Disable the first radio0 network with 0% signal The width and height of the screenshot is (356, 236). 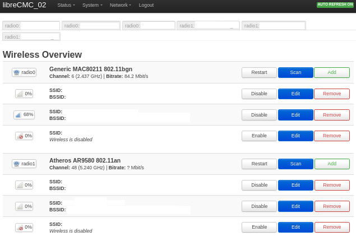click(259, 94)
